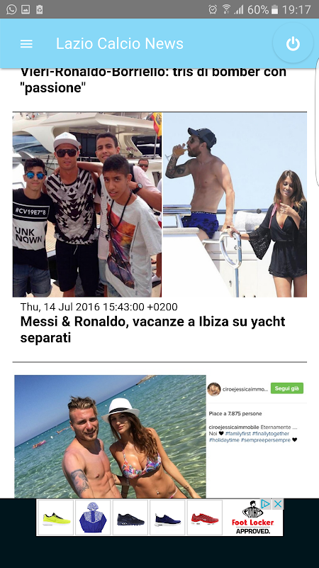319x568 pixels.
Task: Open the Immobile beach photo article
Action: (x=111, y=437)
